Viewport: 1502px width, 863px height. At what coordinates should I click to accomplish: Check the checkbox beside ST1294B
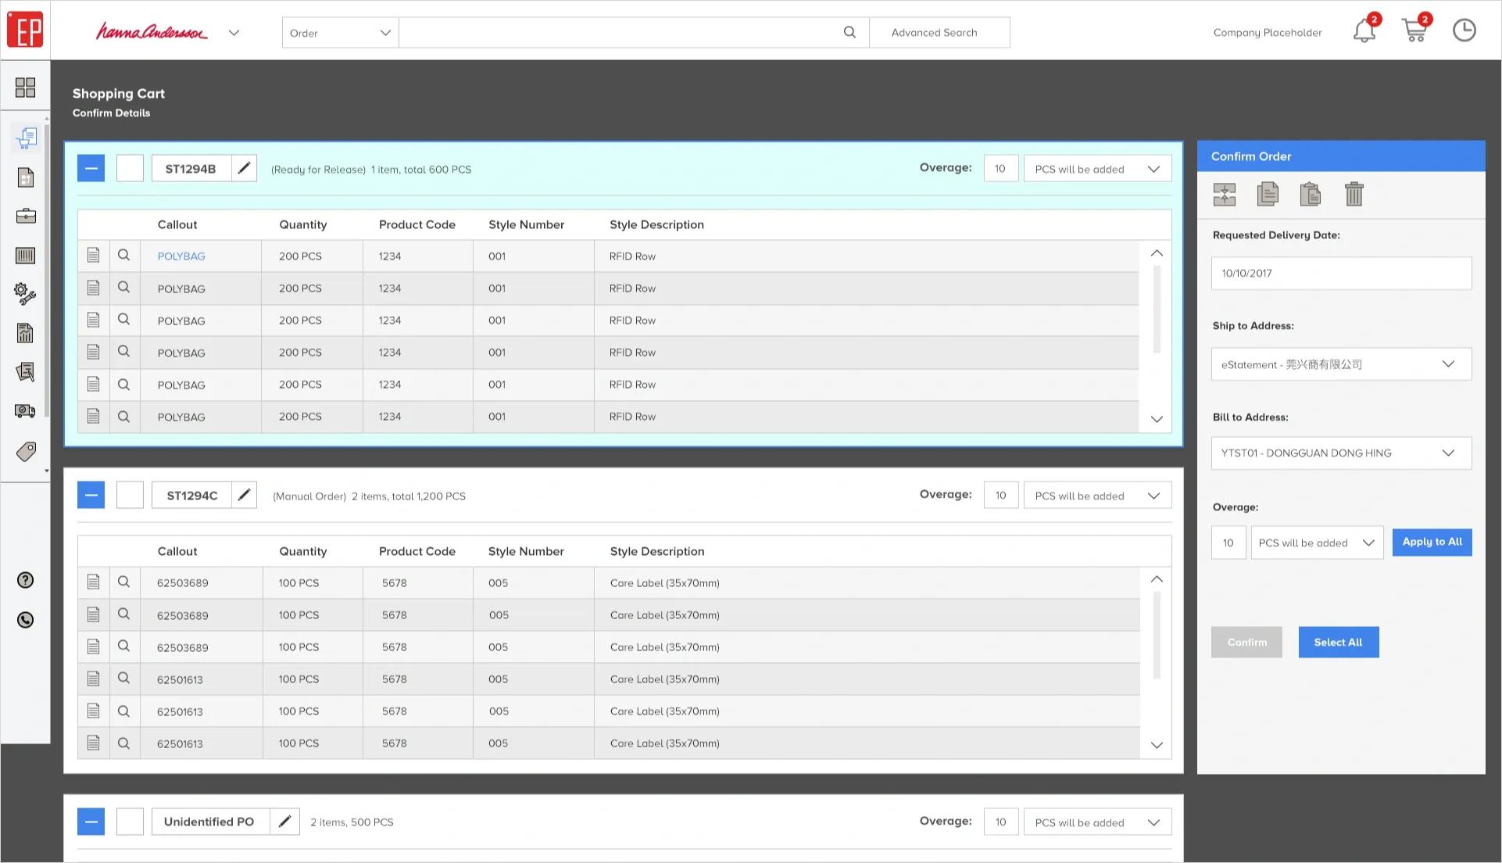coord(130,168)
